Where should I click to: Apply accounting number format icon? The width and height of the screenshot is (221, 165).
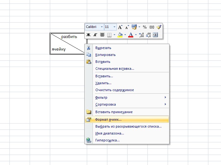pos(134,27)
